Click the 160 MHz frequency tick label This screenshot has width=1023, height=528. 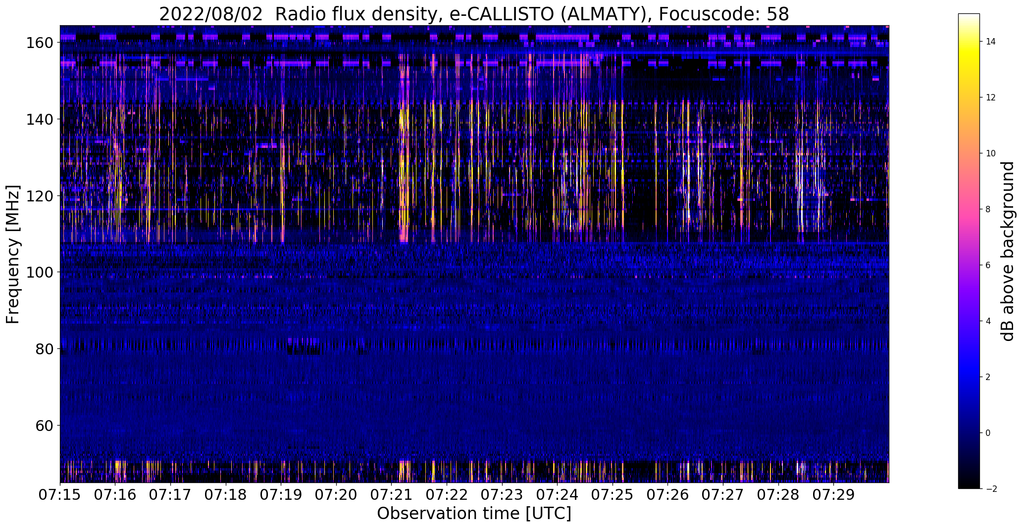(x=40, y=43)
